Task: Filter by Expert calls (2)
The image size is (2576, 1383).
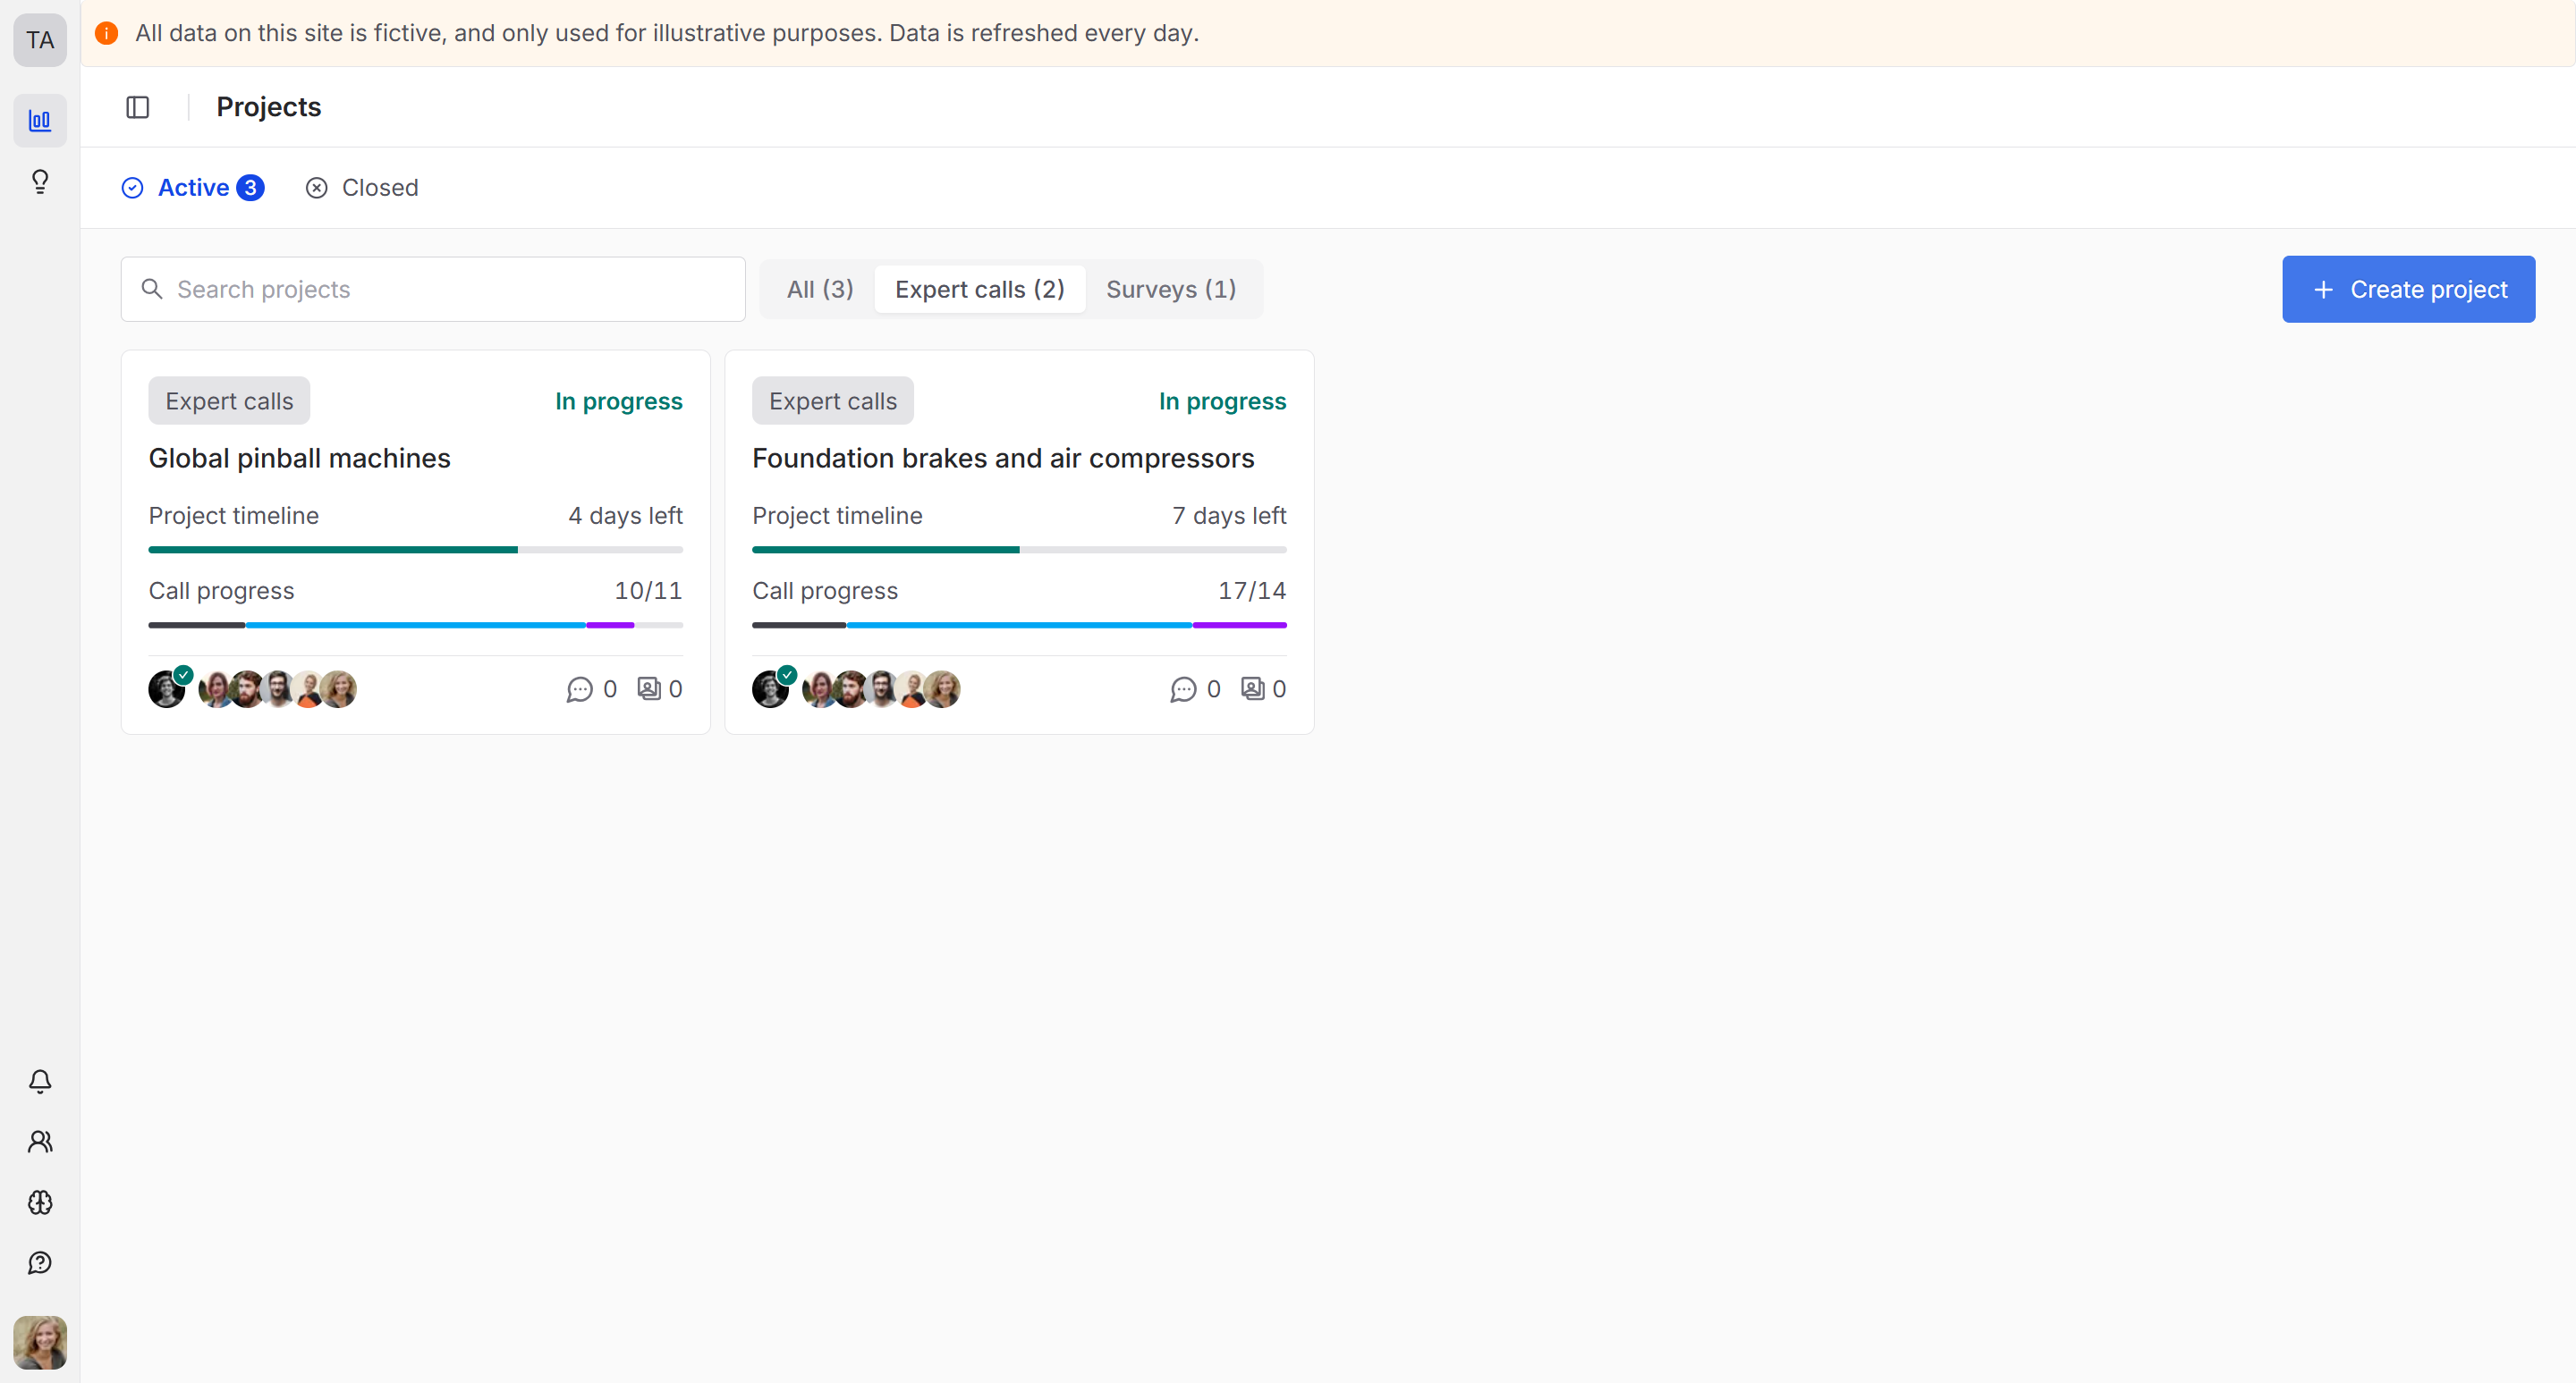Action: tap(979, 290)
